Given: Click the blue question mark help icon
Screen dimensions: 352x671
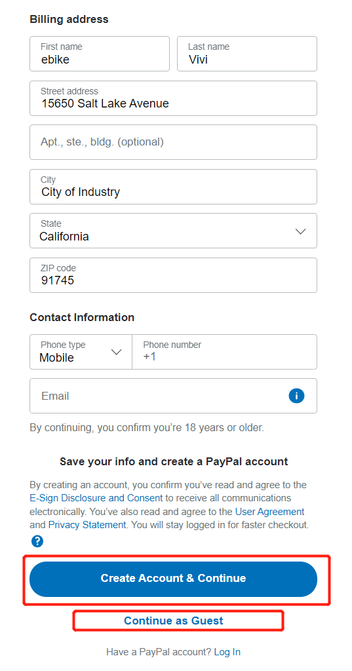Looking at the screenshot, I should [x=37, y=541].
